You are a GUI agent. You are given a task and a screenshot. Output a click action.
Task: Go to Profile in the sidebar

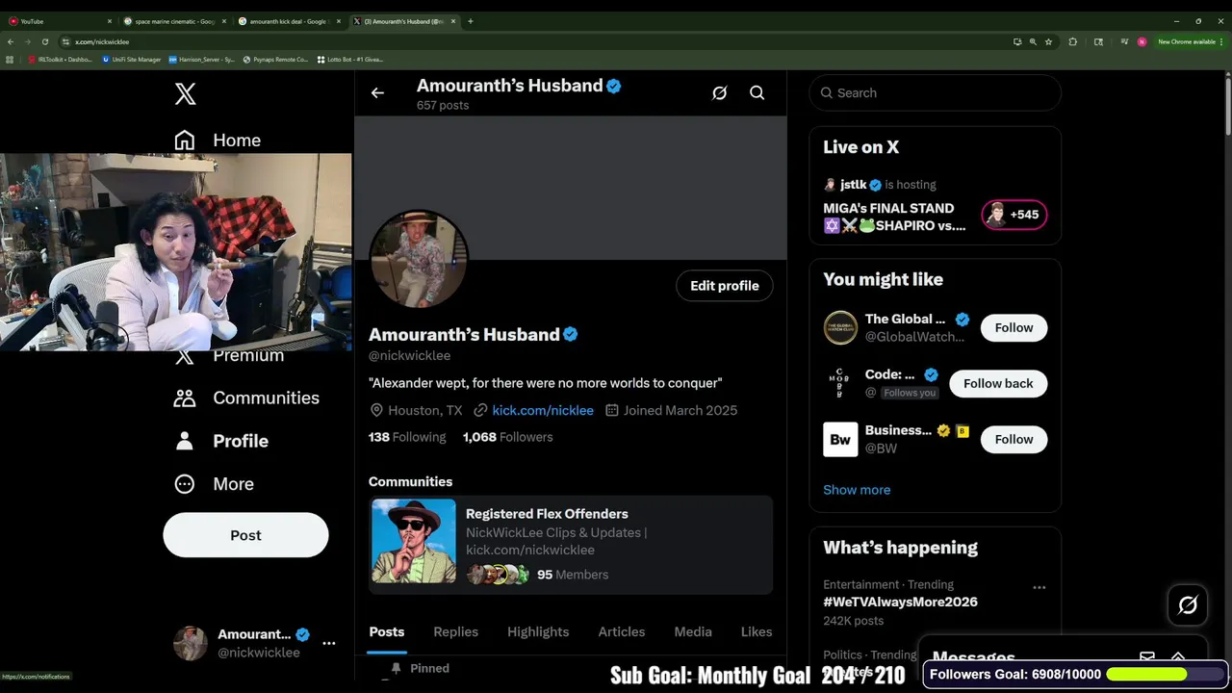(221, 441)
